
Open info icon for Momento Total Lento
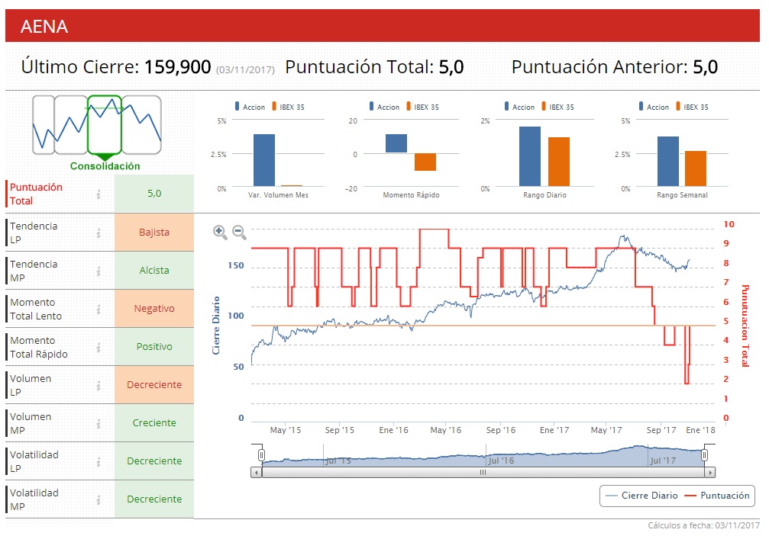pyautogui.click(x=99, y=310)
